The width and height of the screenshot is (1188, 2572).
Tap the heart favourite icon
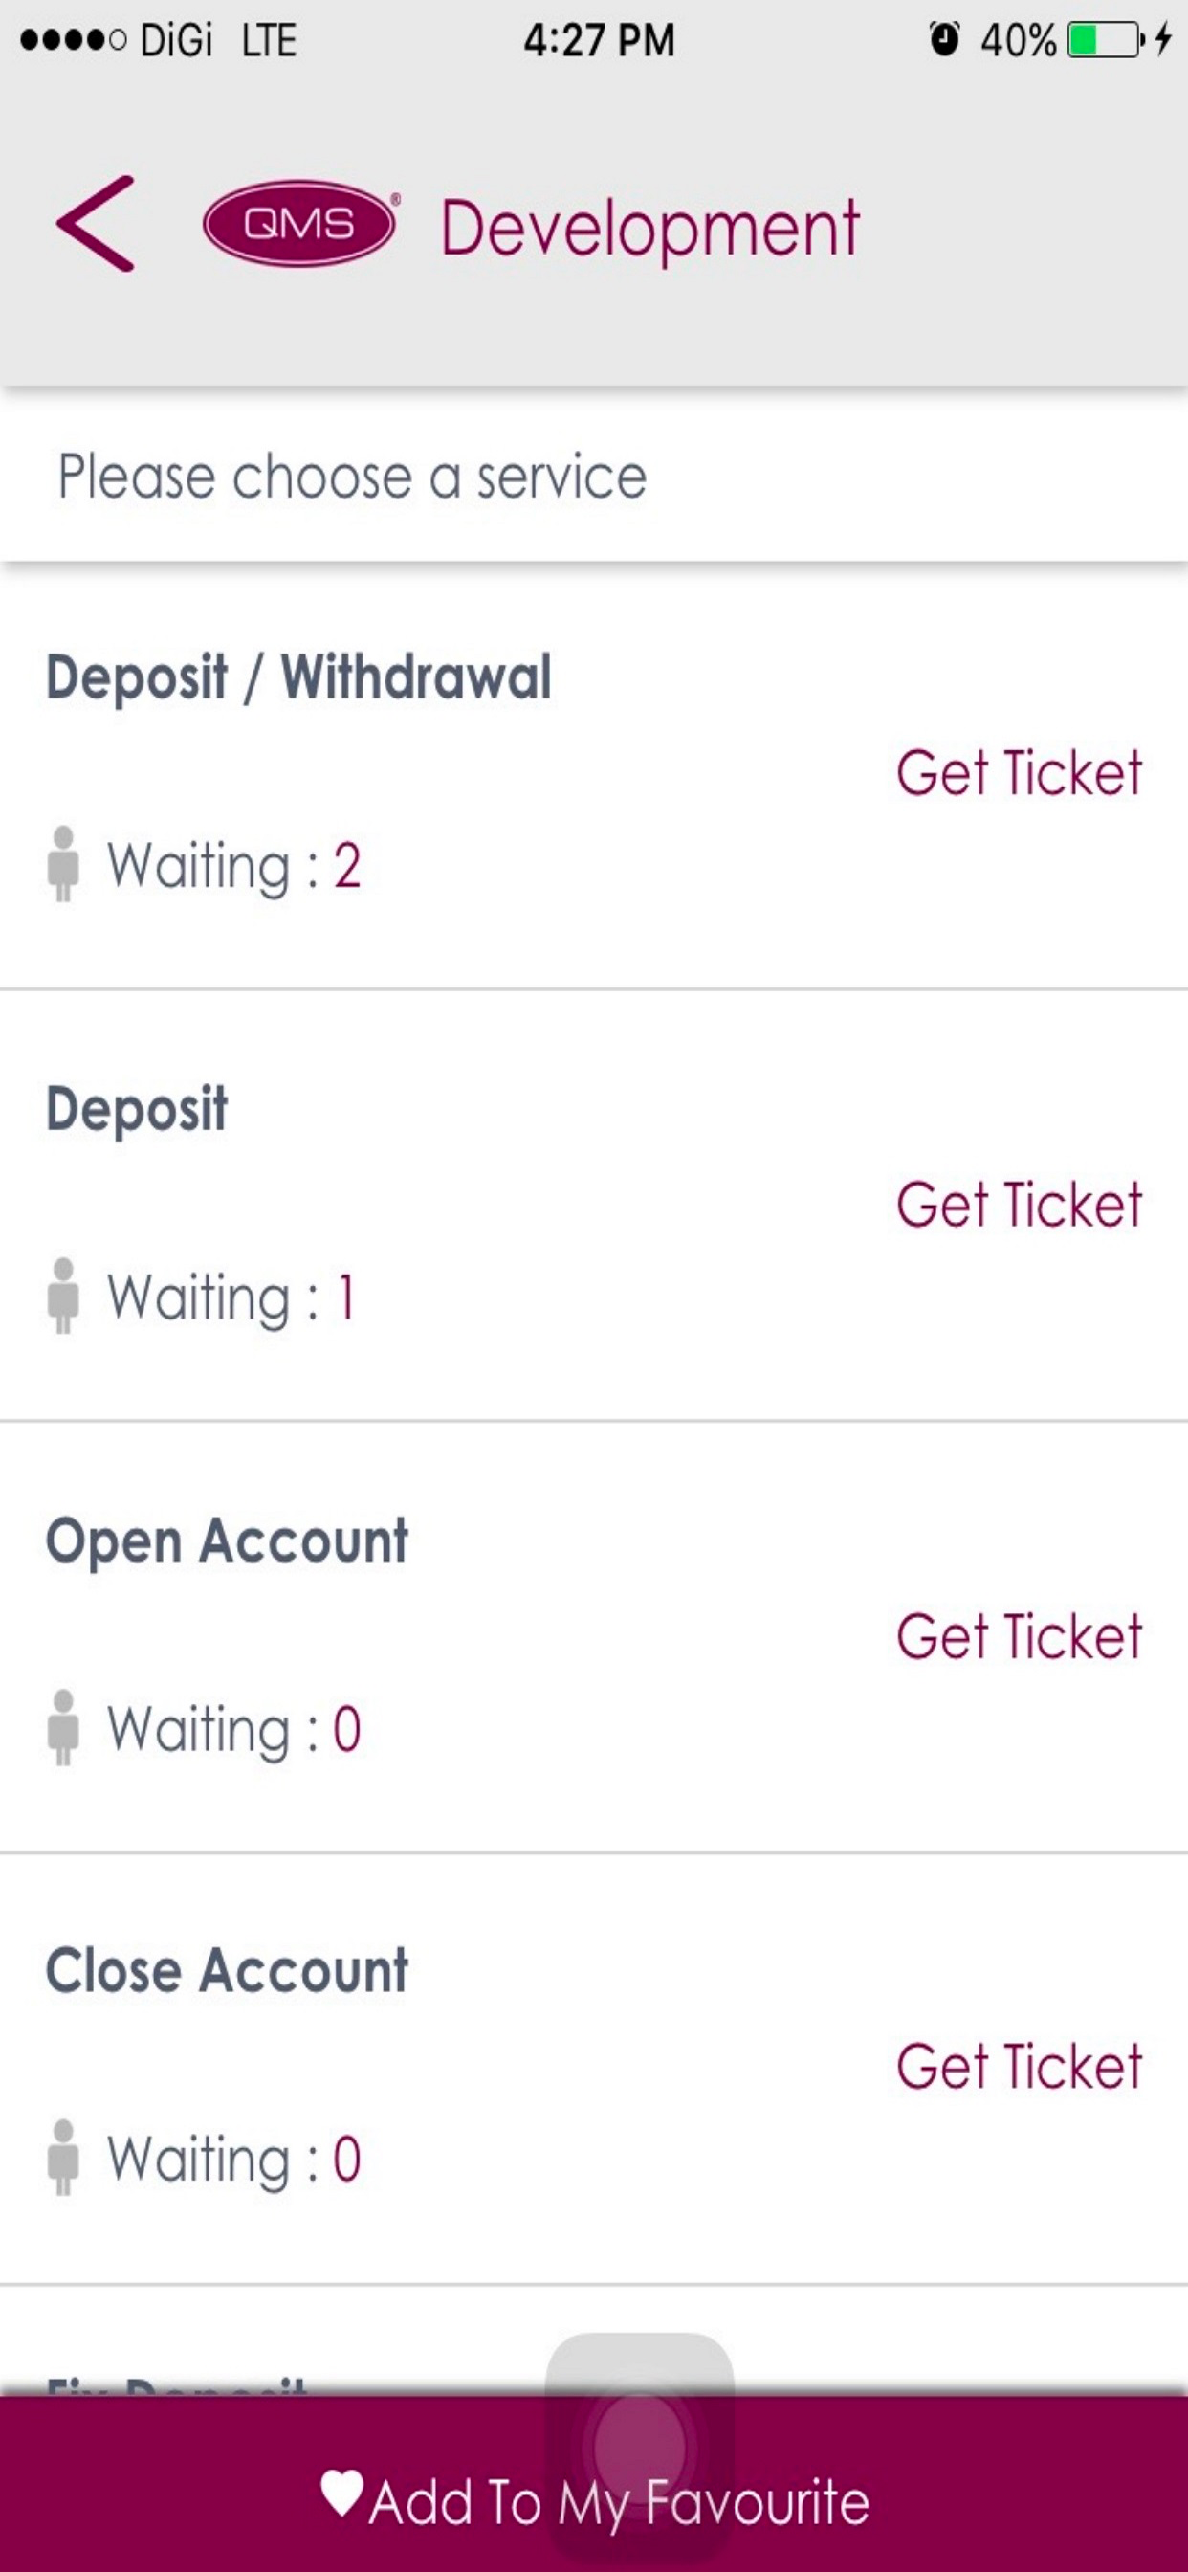(342, 2494)
